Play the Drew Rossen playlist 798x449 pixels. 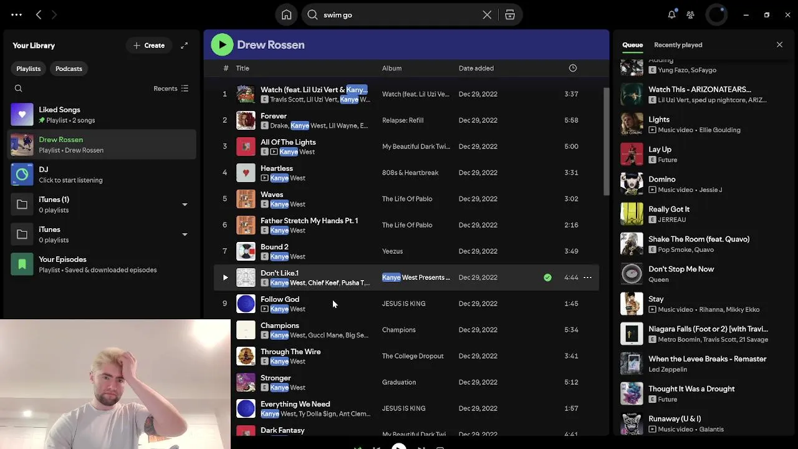pos(222,44)
